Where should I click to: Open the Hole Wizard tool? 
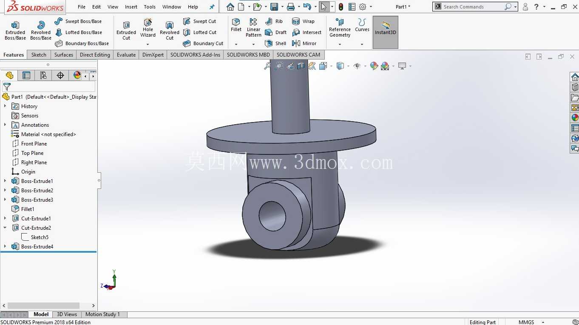(x=148, y=28)
